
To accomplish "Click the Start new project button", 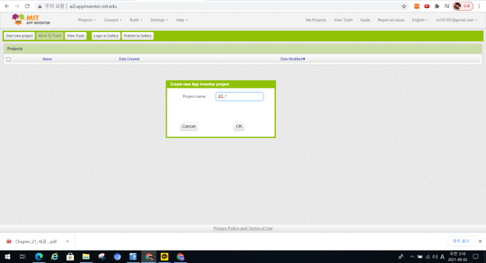I will (x=19, y=36).
